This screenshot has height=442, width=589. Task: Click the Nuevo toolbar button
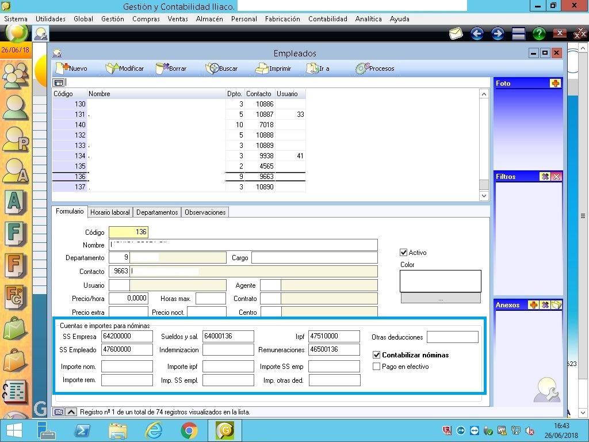click(71, 68)
